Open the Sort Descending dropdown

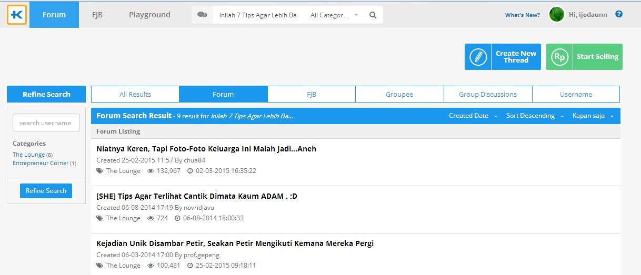click(x=534, y=116)
